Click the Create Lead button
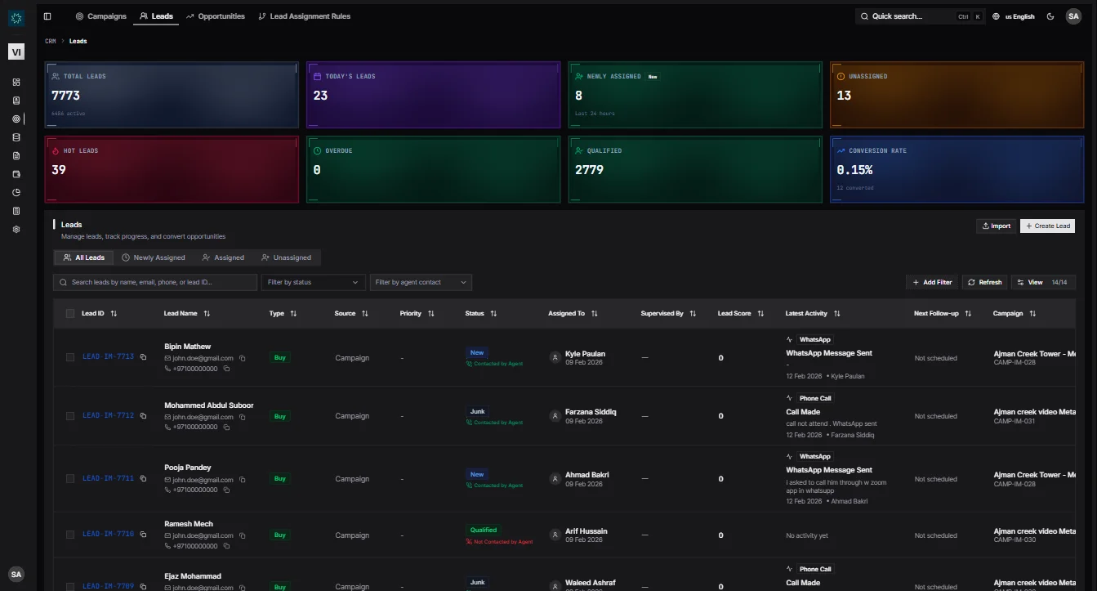This screenshot has width=1097, height=591. (1047, 226)
